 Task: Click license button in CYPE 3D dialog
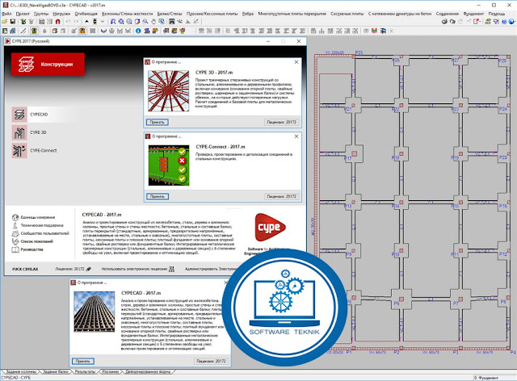tap(282, 122)
